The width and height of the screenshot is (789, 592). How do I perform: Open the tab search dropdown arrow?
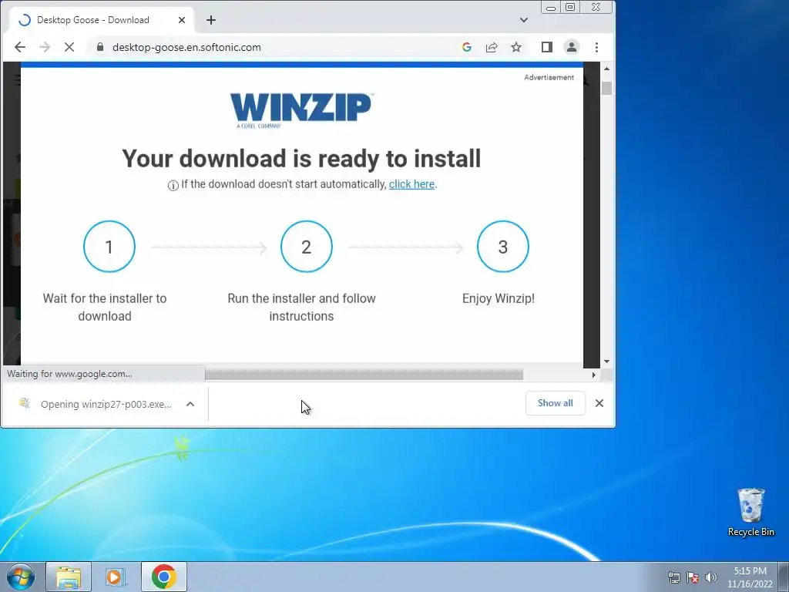point(524,20)
